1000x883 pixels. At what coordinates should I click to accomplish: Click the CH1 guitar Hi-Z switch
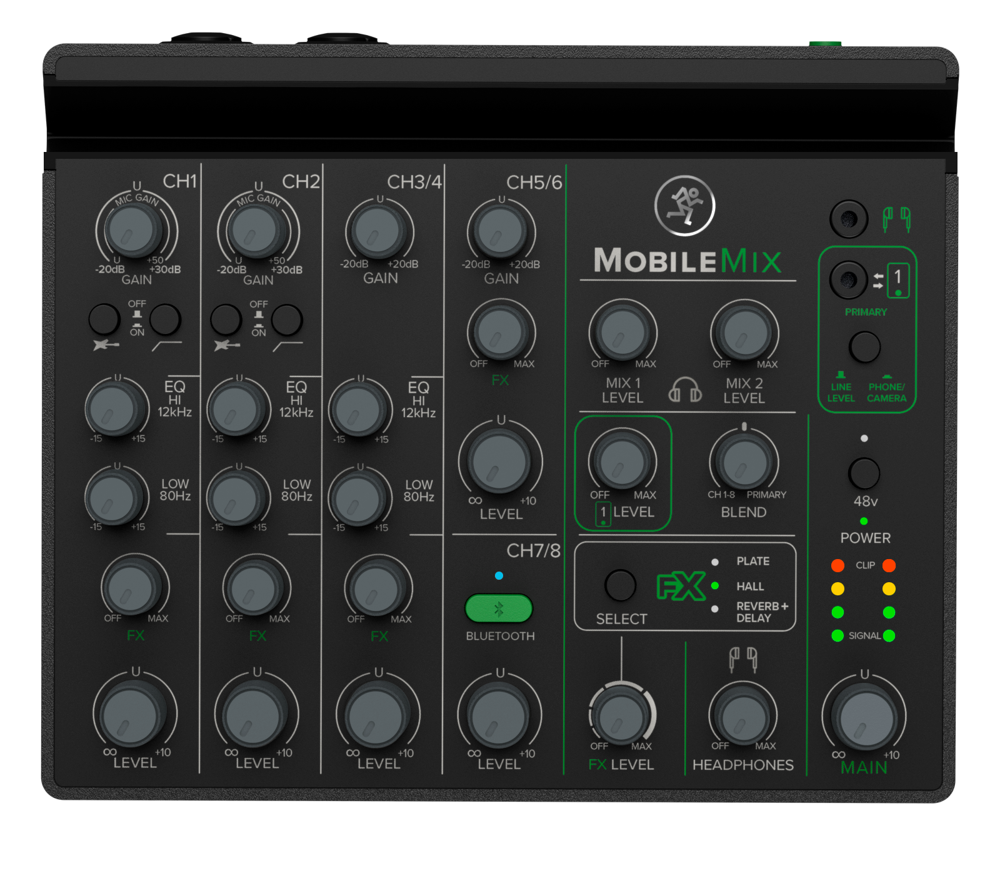[104, 320]
